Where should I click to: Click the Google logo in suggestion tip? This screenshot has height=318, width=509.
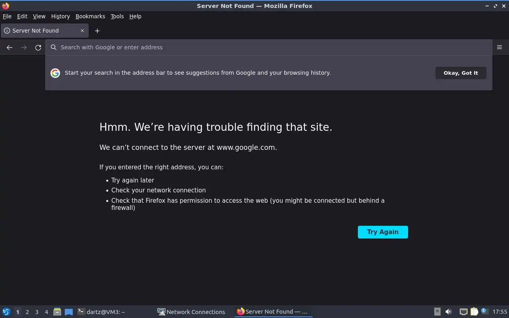55,73
